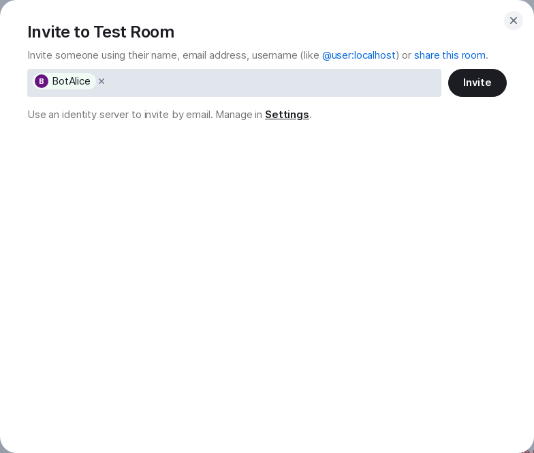This screenshot has height=453, width=534.
Task: Remove BotAlice from the invite list
Action: click(101, 81)
